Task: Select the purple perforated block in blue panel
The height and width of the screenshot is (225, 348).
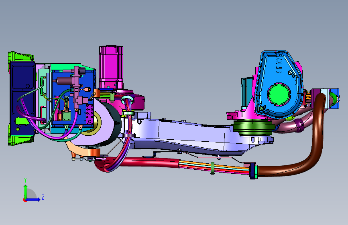Action: click(90, 114)
